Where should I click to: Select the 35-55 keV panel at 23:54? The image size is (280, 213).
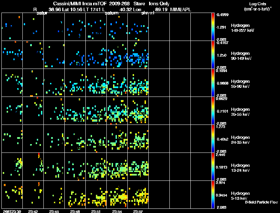coord(117,111)
